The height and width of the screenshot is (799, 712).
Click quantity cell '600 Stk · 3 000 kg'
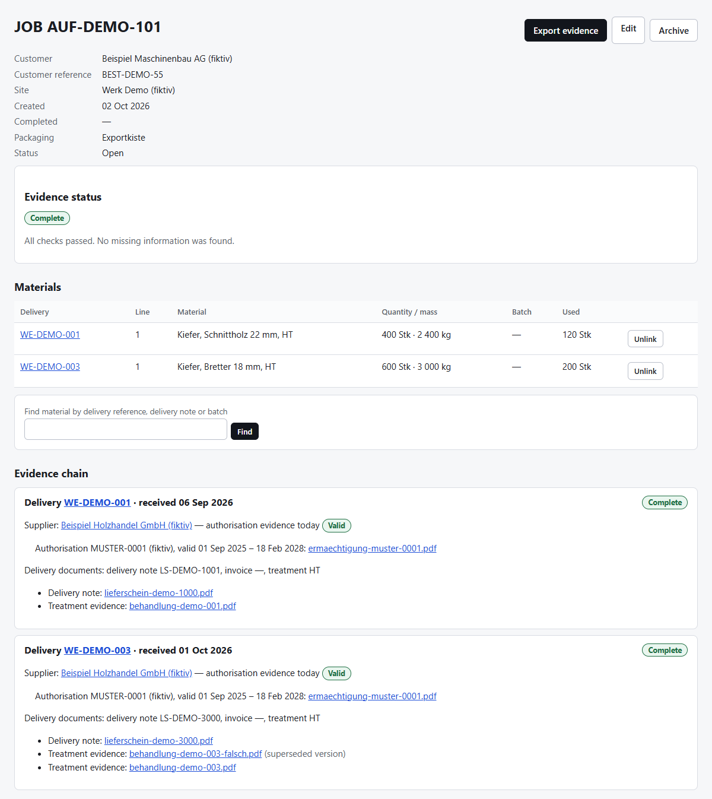click(x=416, y=367)
